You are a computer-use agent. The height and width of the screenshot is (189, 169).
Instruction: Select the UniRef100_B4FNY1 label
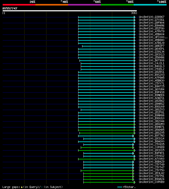(152, 153)
